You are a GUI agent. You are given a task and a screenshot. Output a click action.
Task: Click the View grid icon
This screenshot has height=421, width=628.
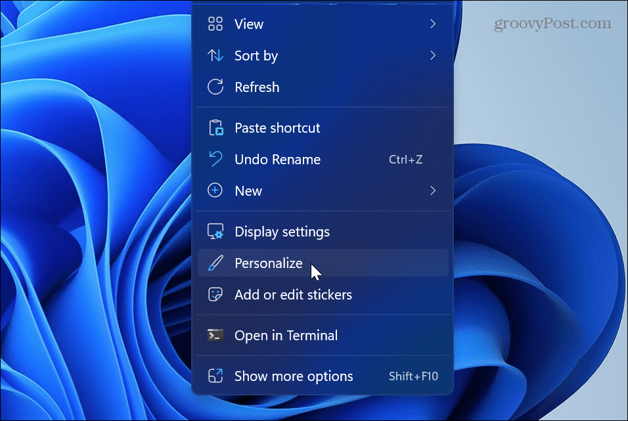(x=215, y=24)
